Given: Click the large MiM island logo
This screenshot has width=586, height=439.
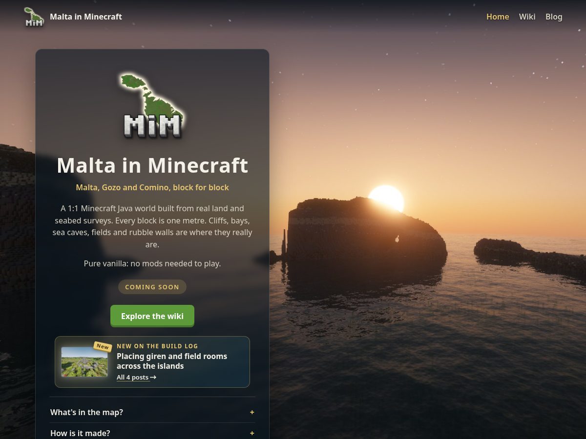Looking at the screenshot, I should tap(152, 105).
